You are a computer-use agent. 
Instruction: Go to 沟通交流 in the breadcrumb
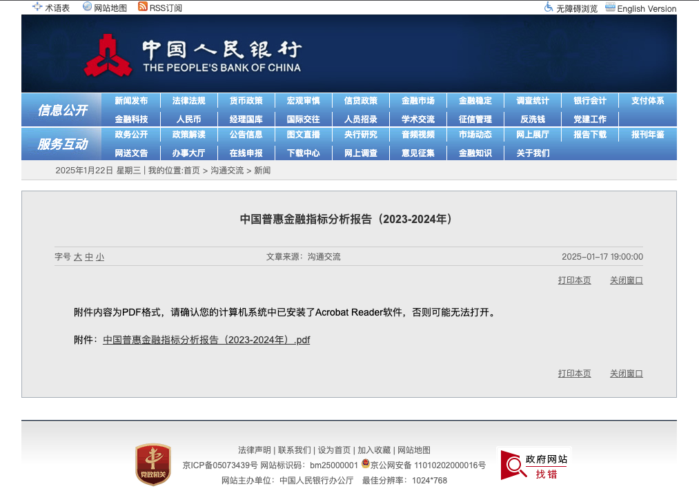coord(227,171)
